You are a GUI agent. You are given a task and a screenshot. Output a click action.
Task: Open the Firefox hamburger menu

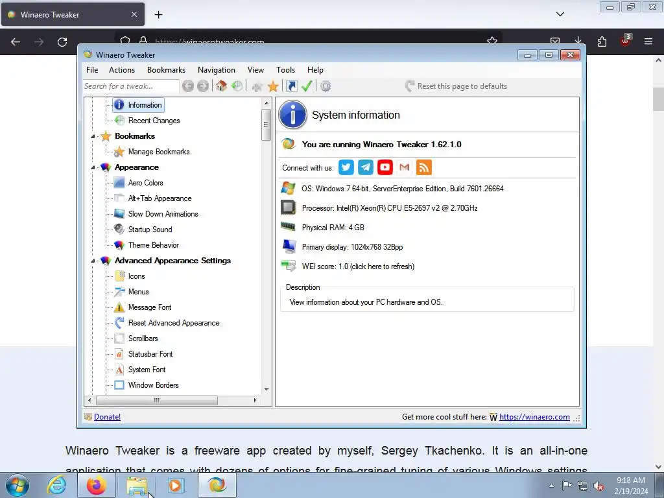pyautogui.click(x=648, y=41)
